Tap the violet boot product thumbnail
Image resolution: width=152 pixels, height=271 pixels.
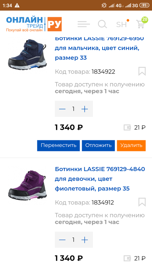click(x=27, y=185)
